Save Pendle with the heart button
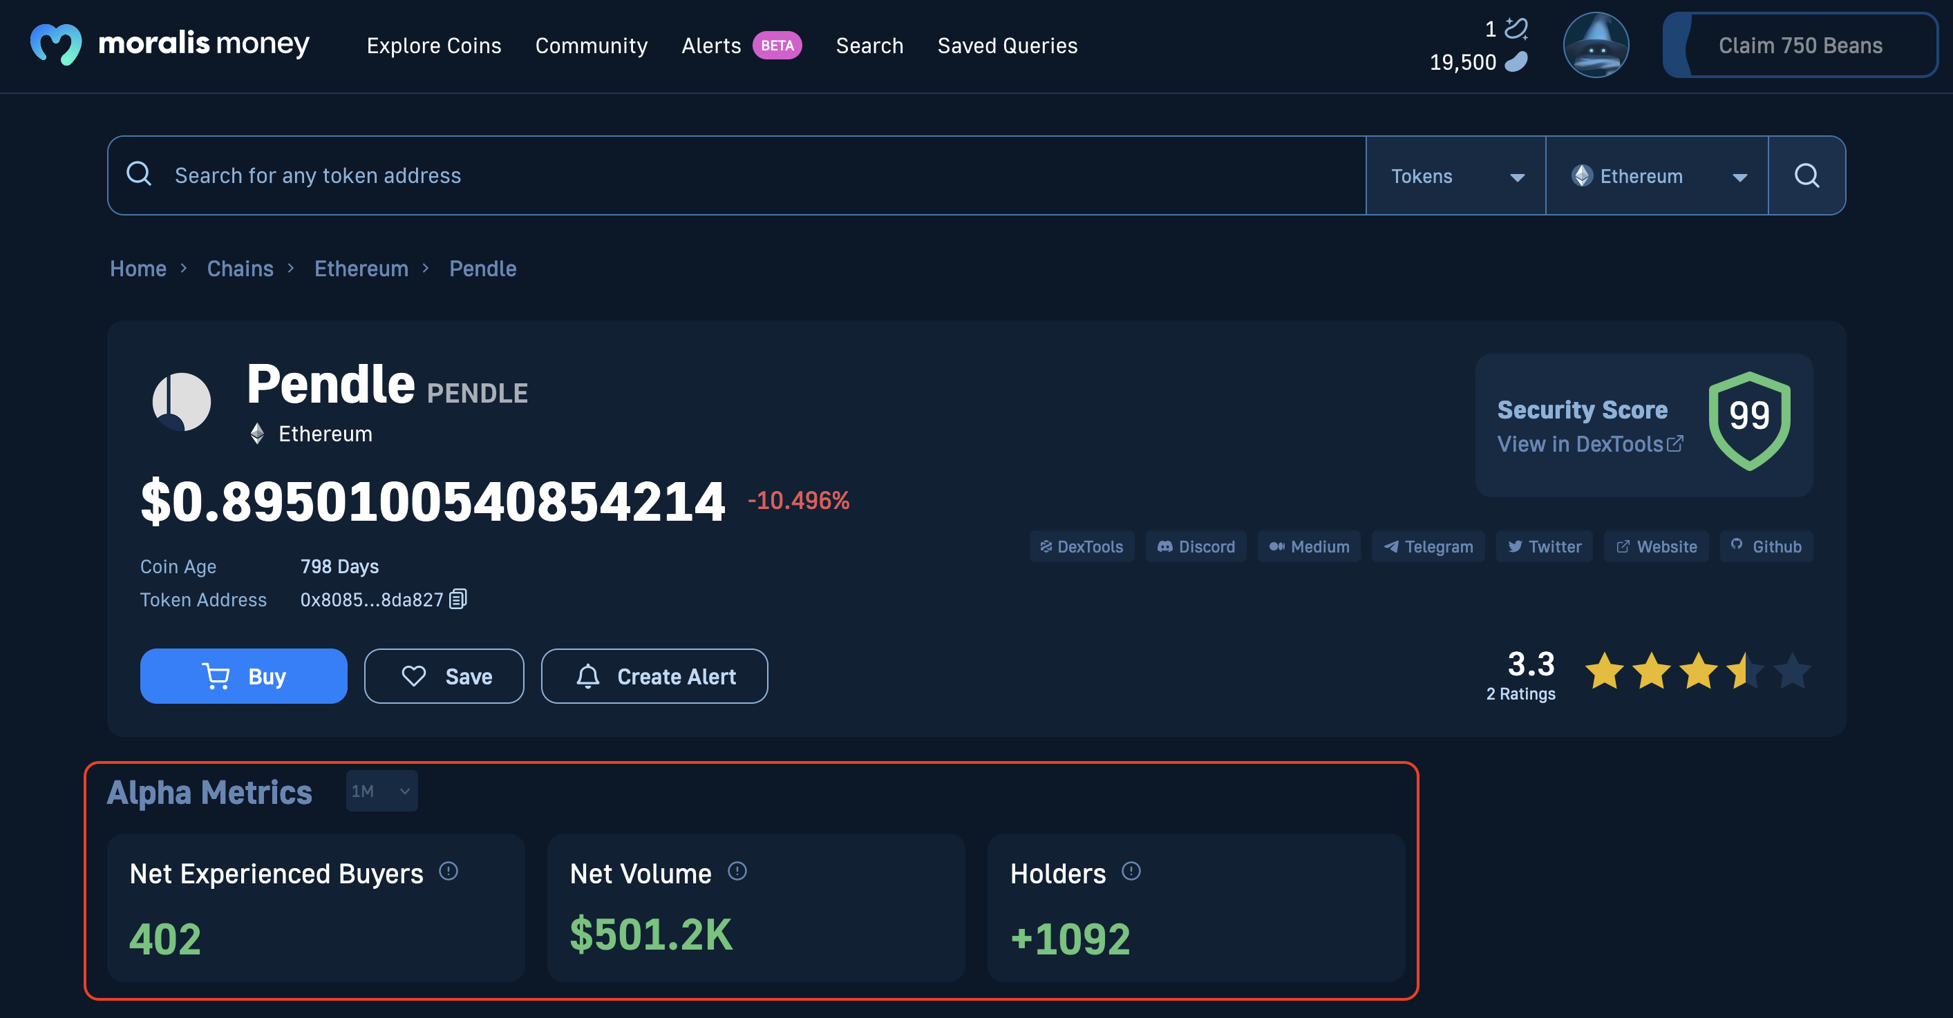Screen dimensions: 1953x1018 pos(444,675)
